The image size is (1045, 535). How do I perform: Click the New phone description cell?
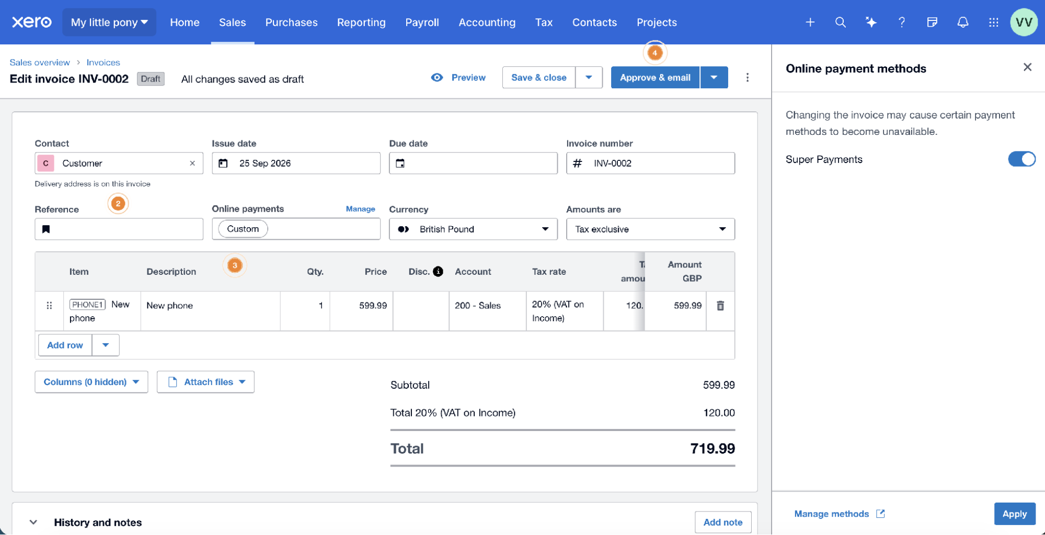(210, 311)
